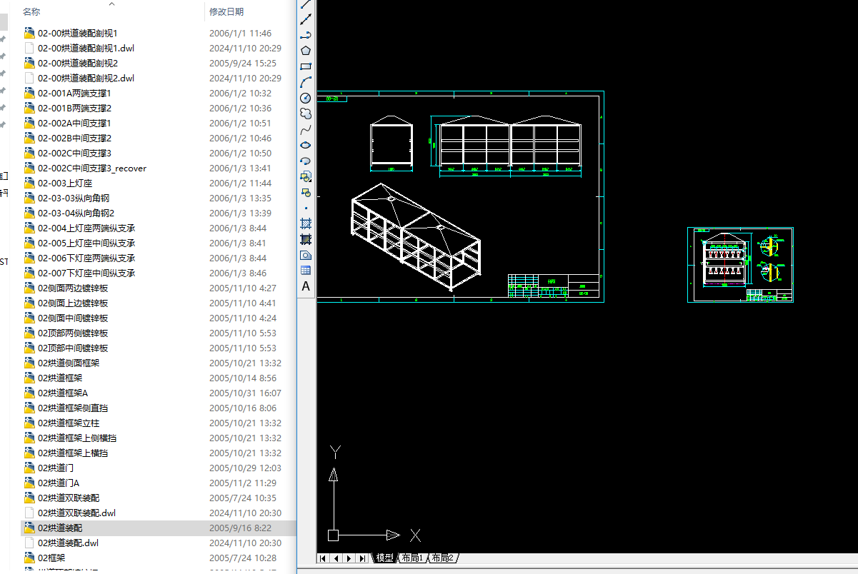Select the Multiline Text tool
Image resolution: width=858 pixels, height=574 pixels.
(306, 286)
